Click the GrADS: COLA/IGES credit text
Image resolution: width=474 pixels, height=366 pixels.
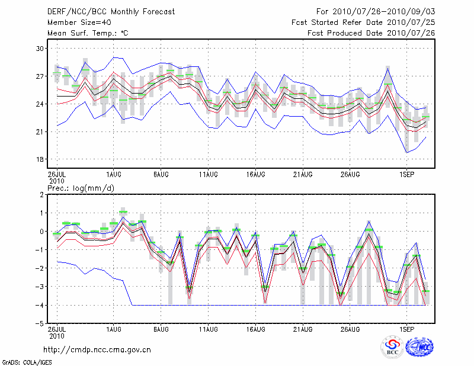click(25, 361)
